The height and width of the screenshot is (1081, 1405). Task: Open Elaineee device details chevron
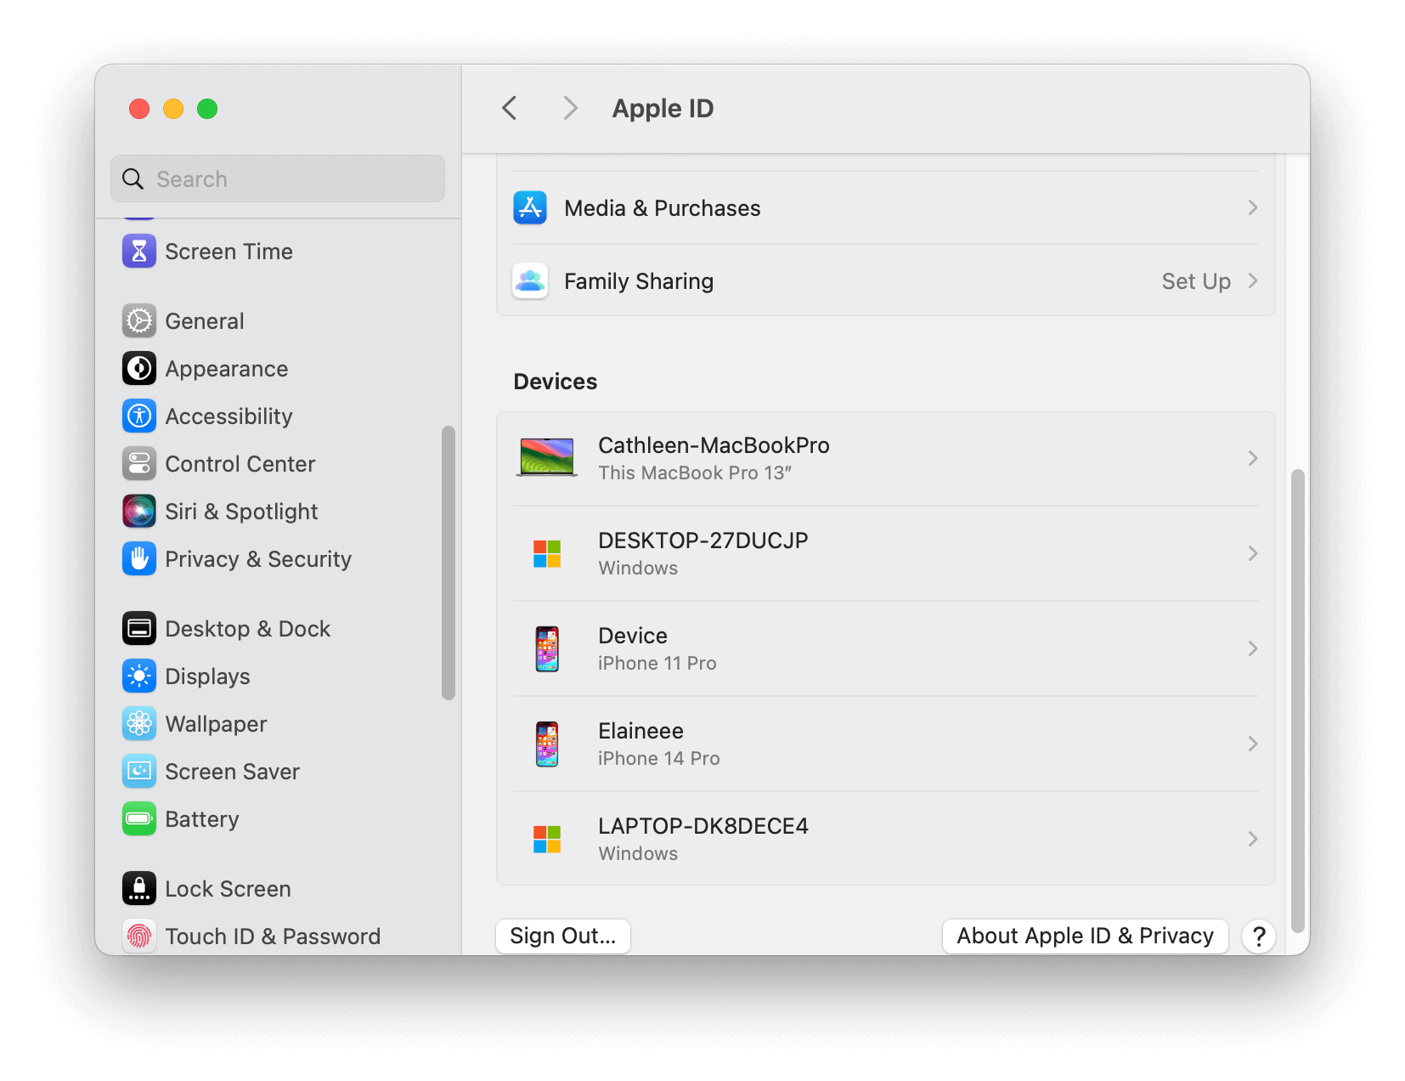[1252, 744]
